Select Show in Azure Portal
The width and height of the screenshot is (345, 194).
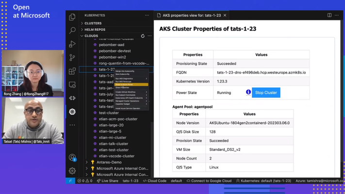coord(131,84)
